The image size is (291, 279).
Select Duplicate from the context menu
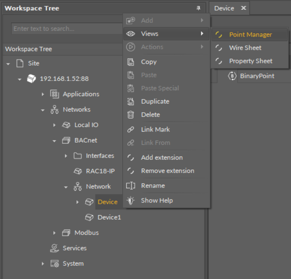(x=155, y=102)
